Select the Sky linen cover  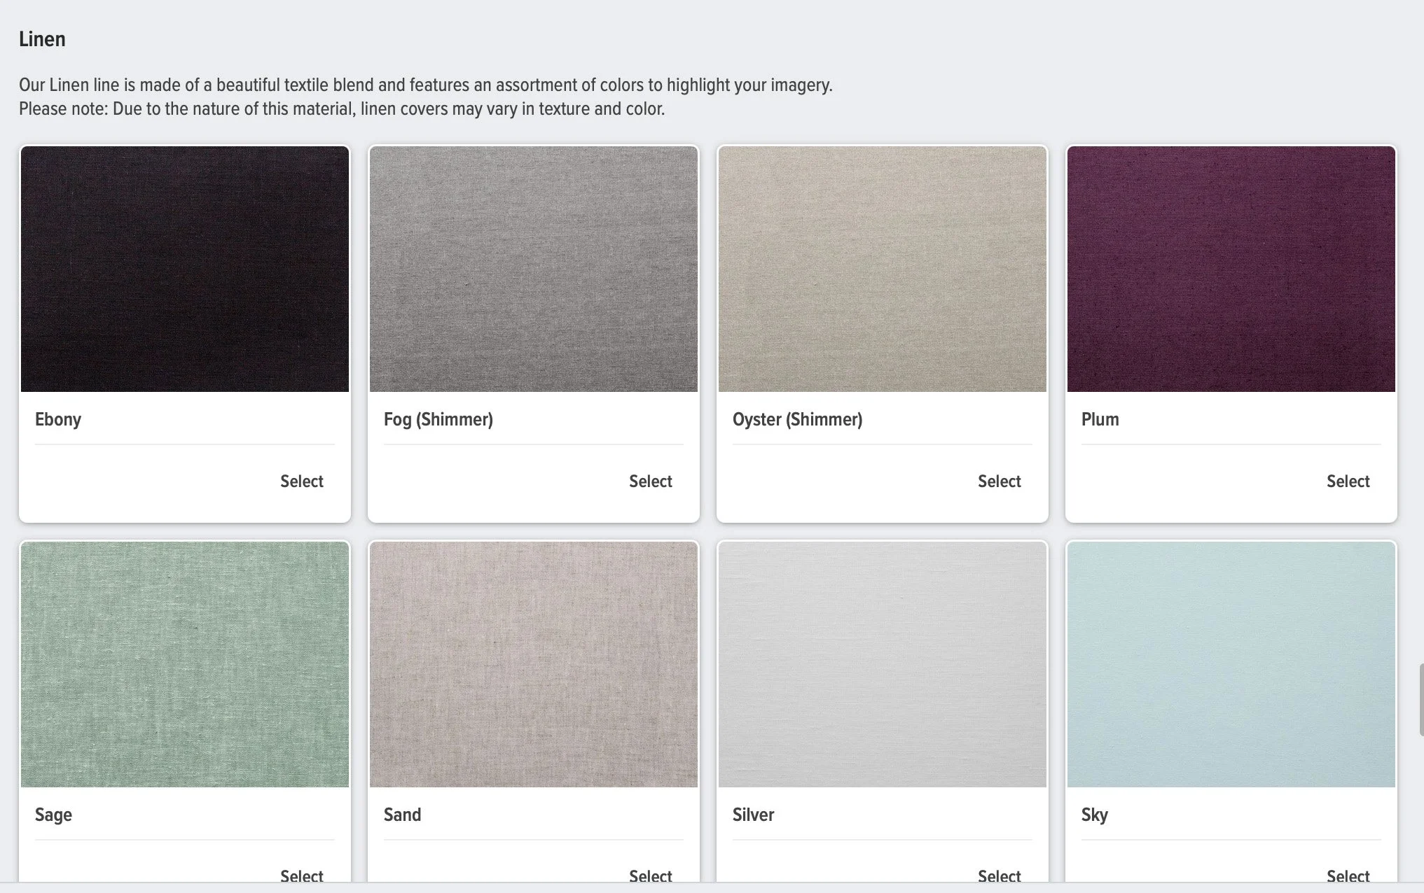coord(1347,875)
